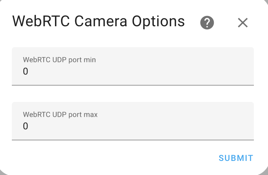
Task: Dismiss the dialog with the X icon
Action: 243,23
